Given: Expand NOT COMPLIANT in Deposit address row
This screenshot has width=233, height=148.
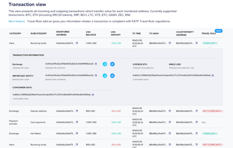Looking at the screenshot, I should (x=213, y=111).
